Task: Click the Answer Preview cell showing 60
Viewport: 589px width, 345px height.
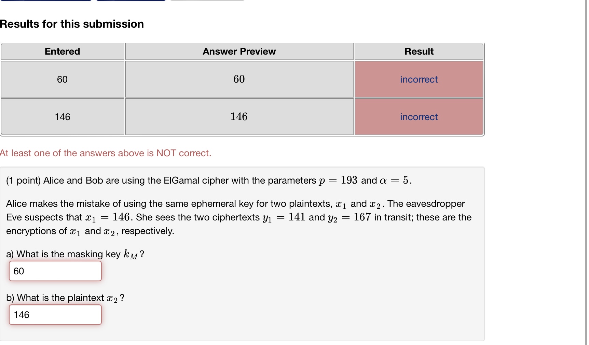Action: coord(239,79)
